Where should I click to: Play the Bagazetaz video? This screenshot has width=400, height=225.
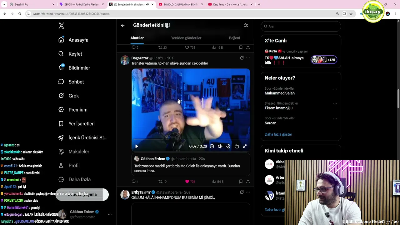pos(137,146)
